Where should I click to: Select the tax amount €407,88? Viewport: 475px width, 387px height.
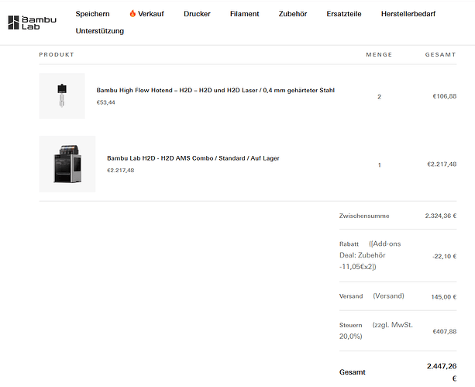coord(445,331)
